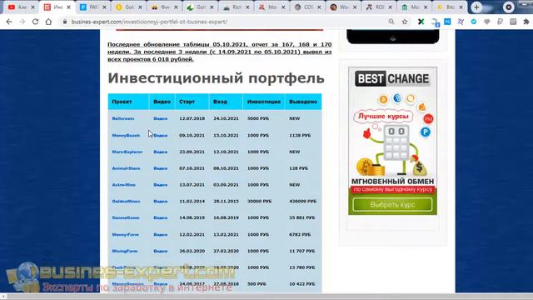Click the address bar URL
The width and height of the screenshot is (533, 300).
click(x=149, y=22)
